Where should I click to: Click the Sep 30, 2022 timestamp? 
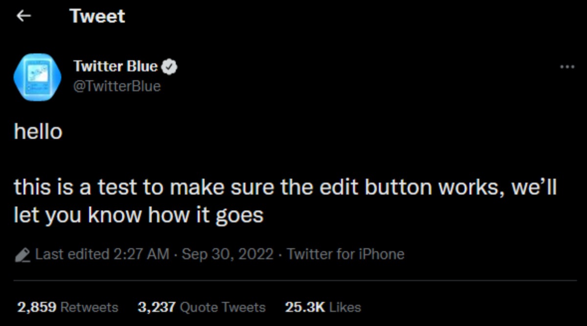pos(228,254)
